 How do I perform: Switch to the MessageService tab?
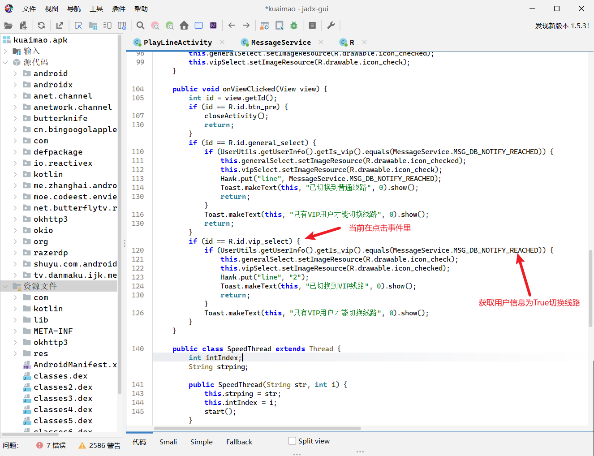280,42
